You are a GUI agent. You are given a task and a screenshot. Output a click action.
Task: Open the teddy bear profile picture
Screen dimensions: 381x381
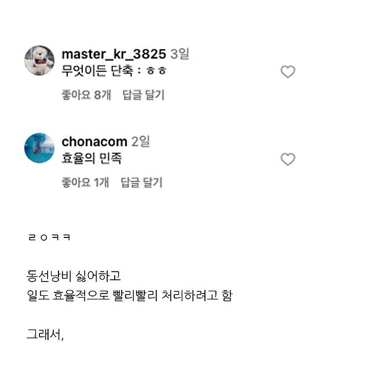tap(39, 60)
